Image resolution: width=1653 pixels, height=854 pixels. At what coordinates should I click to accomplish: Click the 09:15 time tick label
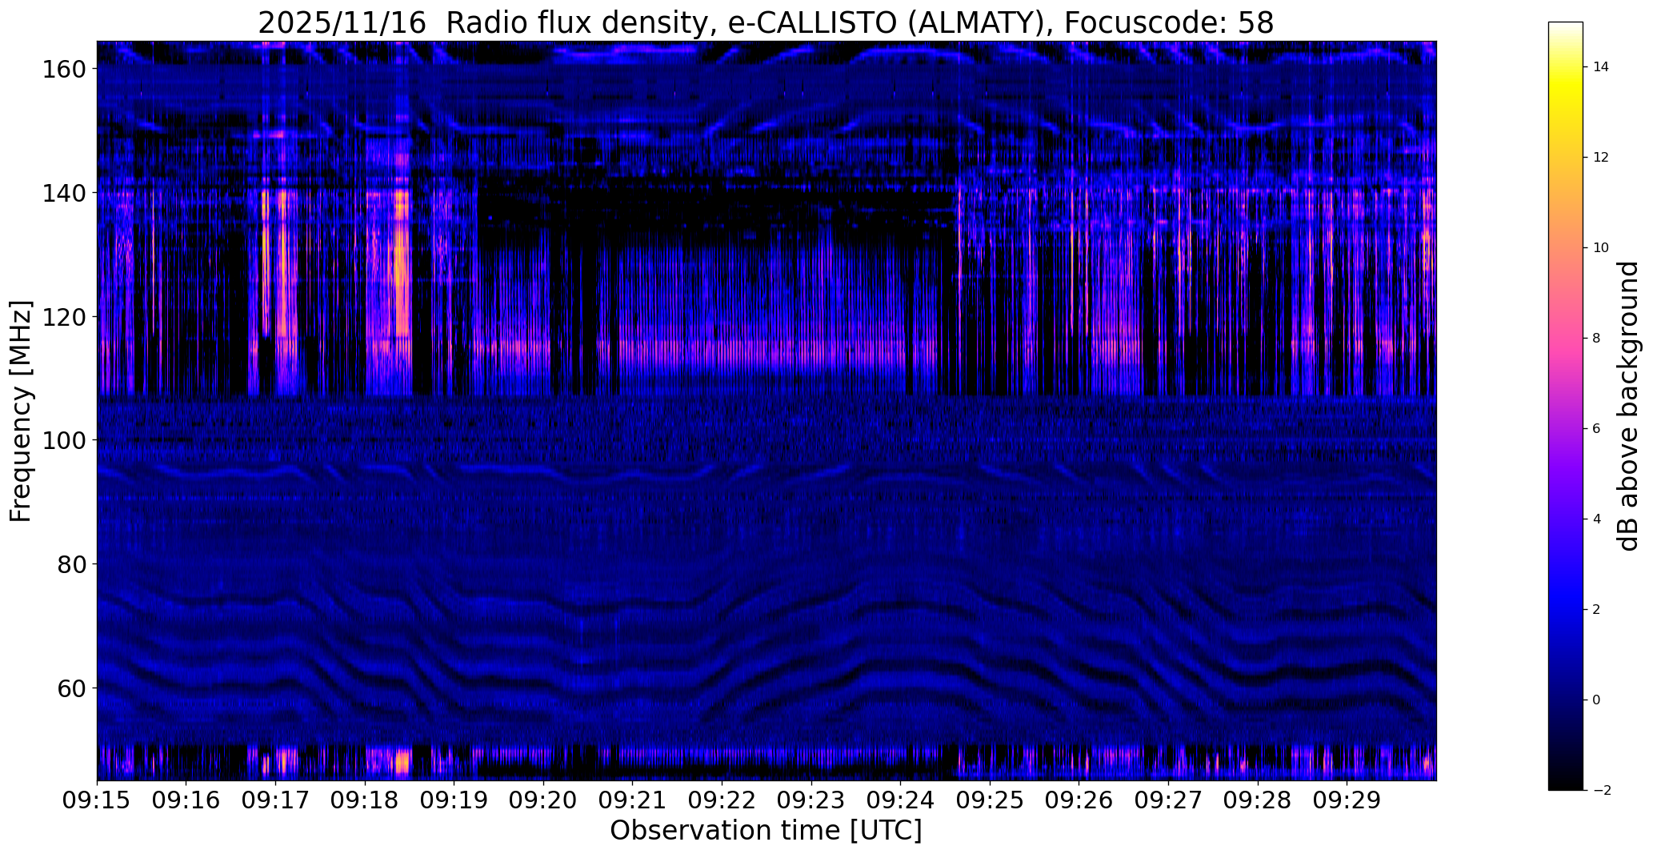[97, 800]
